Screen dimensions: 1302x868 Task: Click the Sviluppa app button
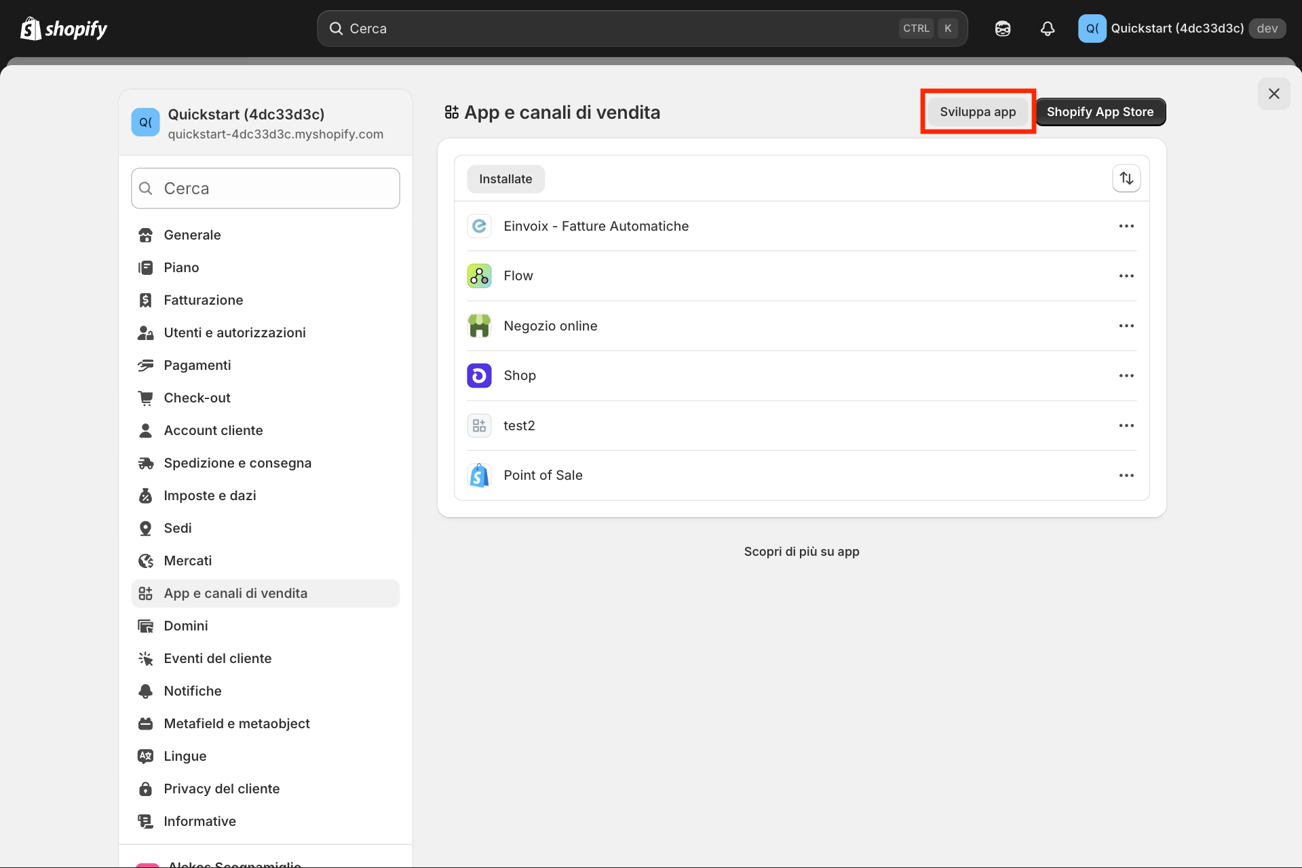point(977,112)
